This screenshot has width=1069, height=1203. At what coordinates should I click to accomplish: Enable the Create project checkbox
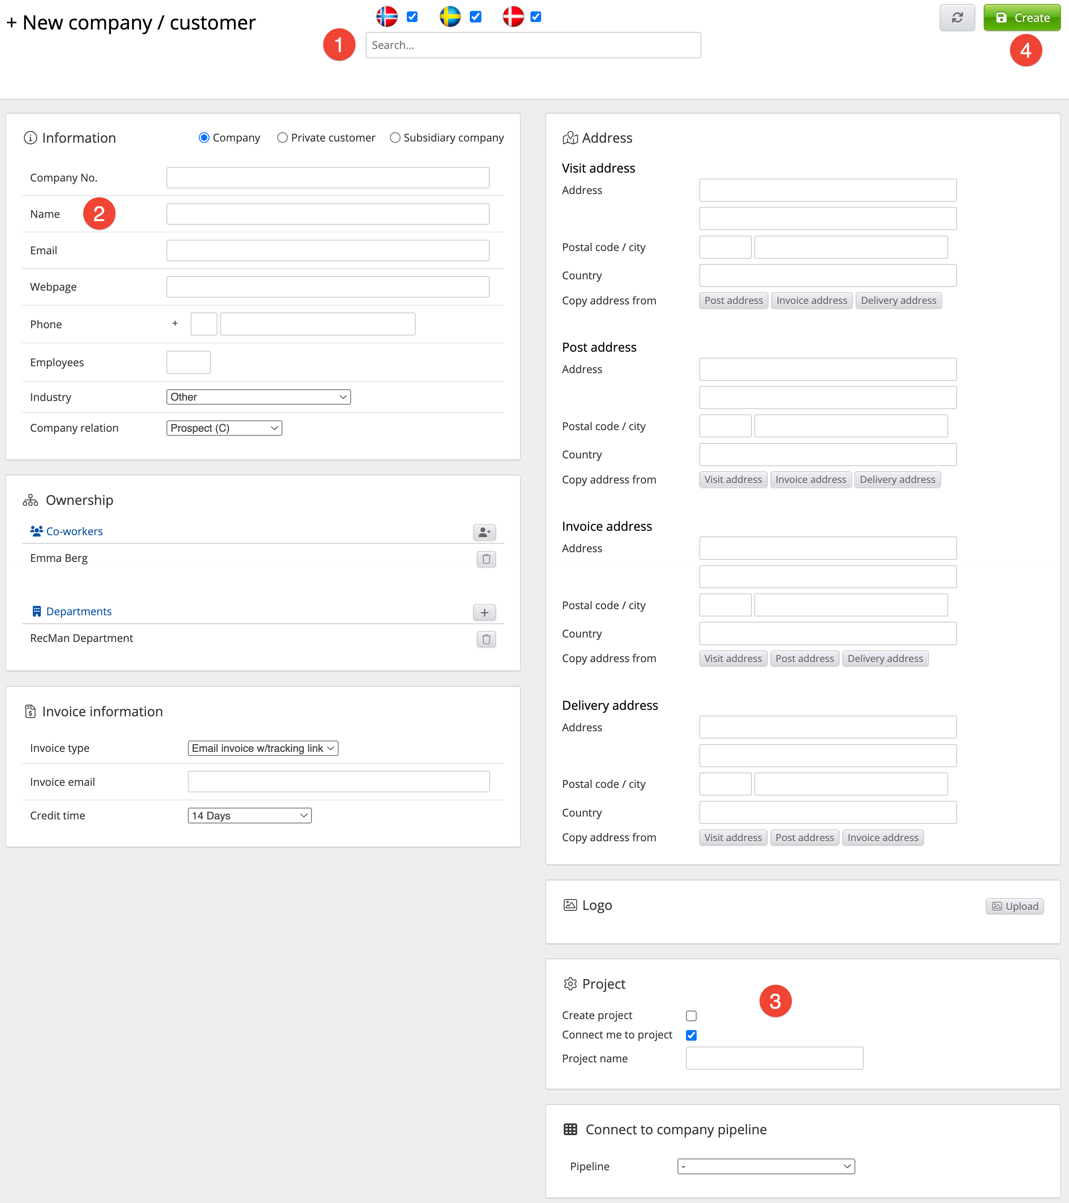691,1016
